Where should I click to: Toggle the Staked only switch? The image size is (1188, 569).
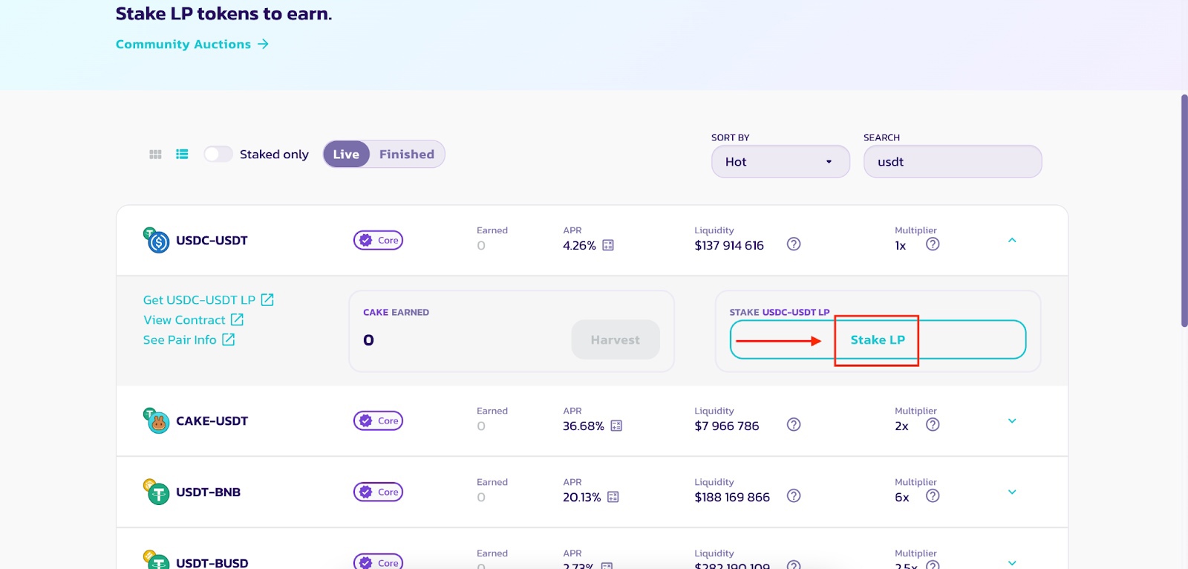(x=218, y=154)
